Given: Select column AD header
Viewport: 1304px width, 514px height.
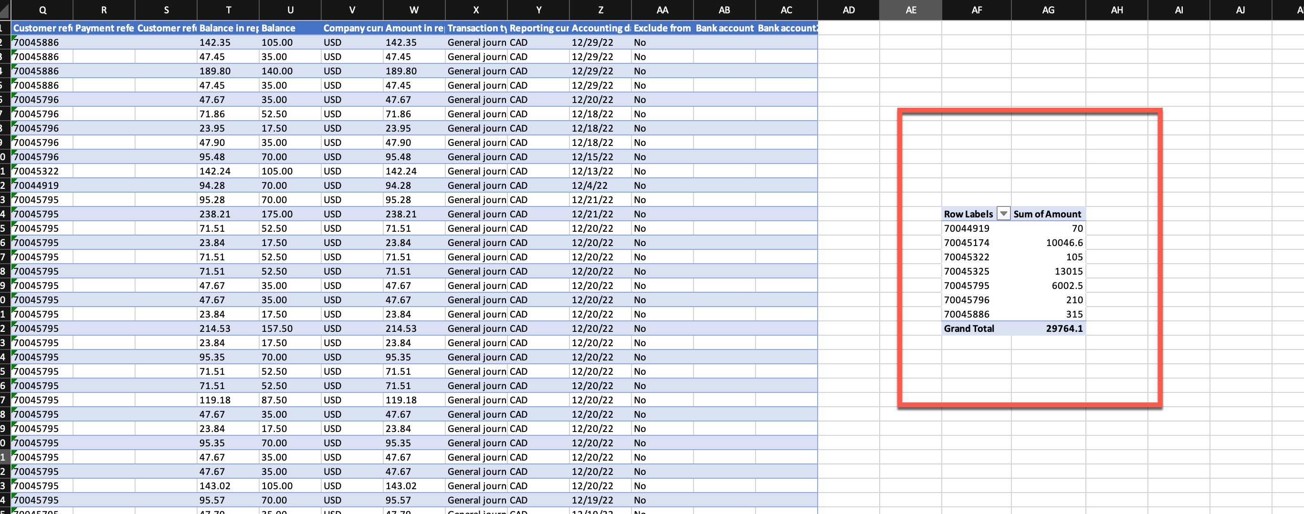Looking at the screenshot, I should pyautogui.click(x=848, y=10).
